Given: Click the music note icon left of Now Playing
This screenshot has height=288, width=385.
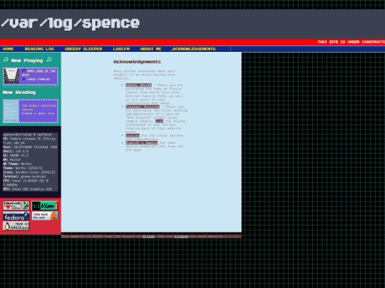Looking at the screenshot, I should pyautogui.click(x=6, y=60).
